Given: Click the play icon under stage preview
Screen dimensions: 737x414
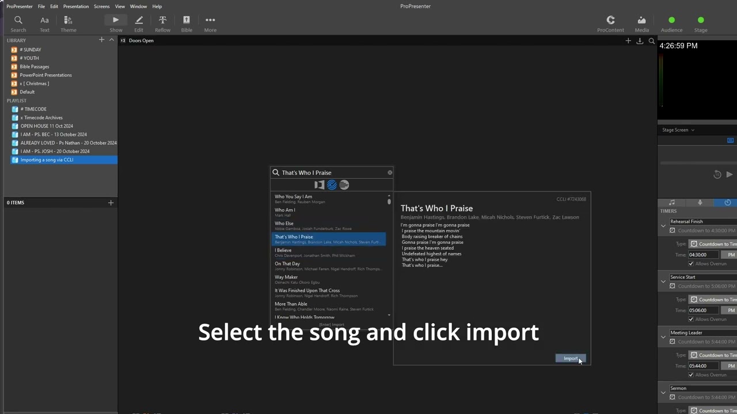Looking at the screenshot, I should click(730, 174).
